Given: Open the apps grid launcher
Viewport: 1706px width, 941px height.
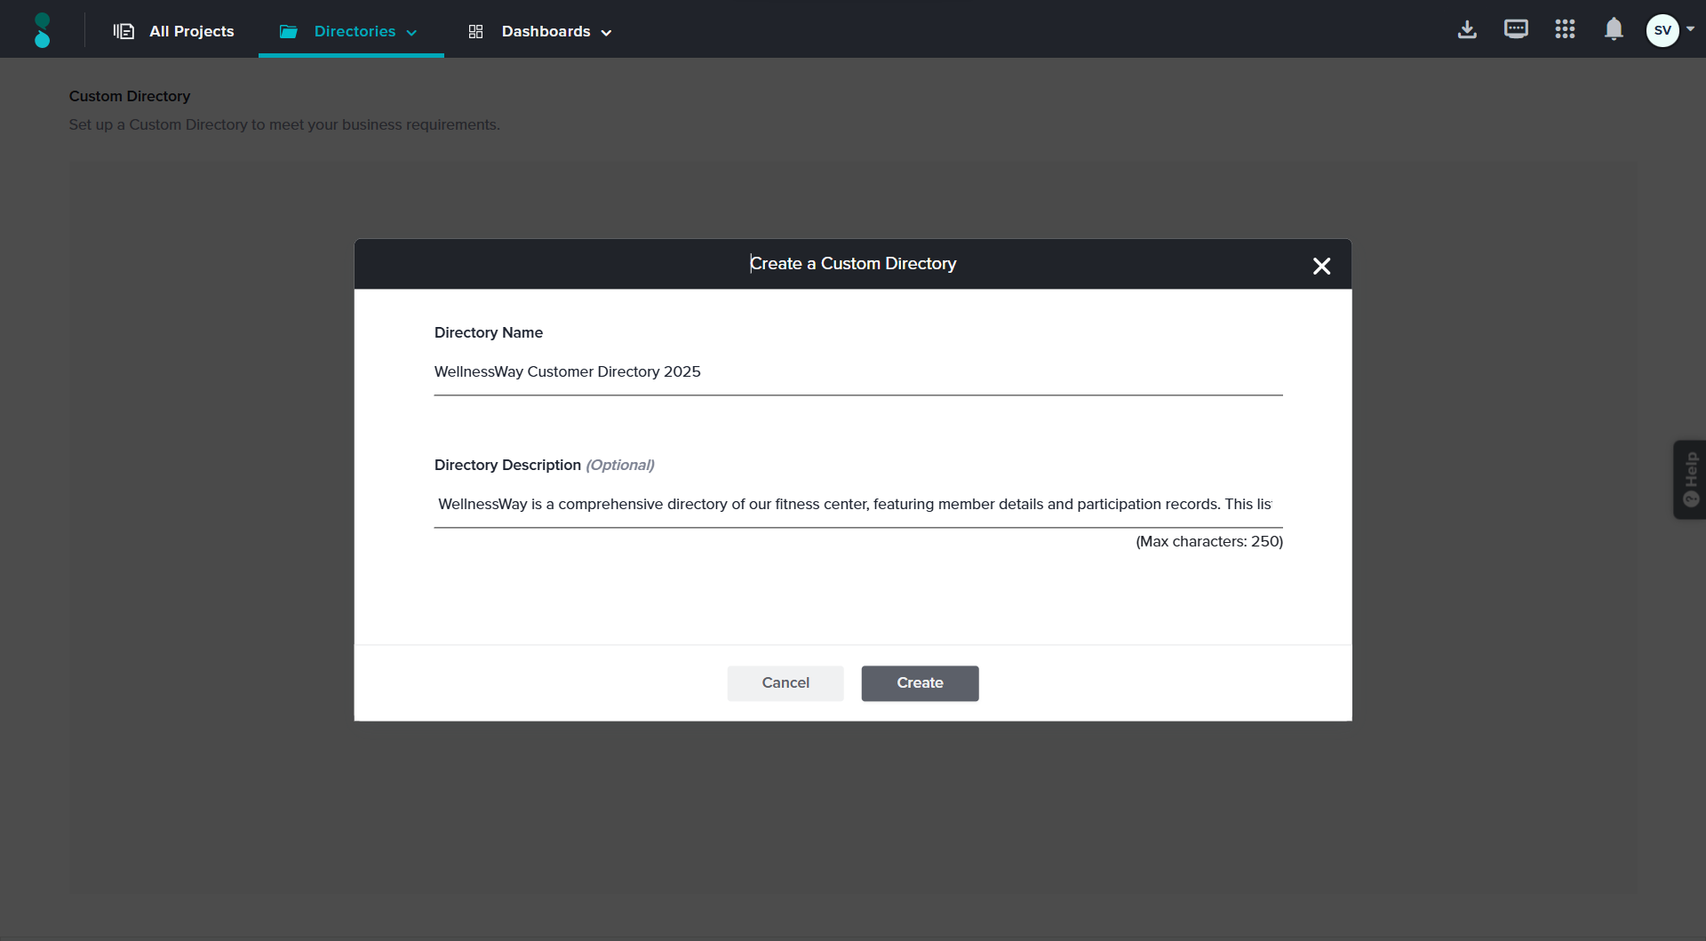Looking at the screenshot, I should click(x=1565, y=29).
